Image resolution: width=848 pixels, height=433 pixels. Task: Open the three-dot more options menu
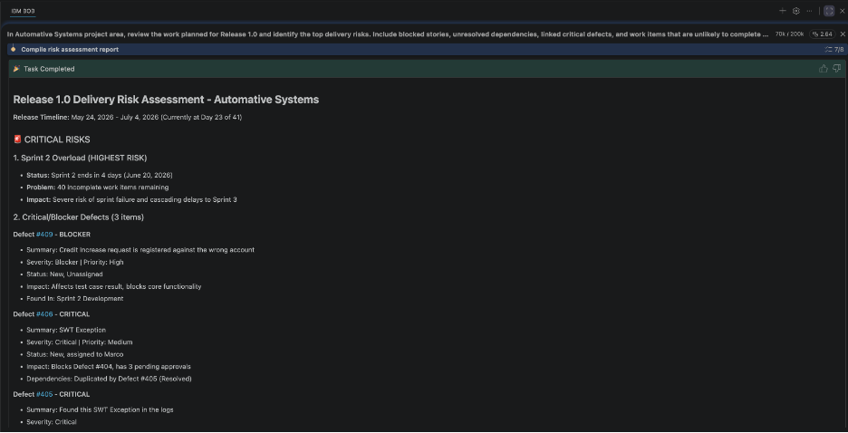pos(810,11)
